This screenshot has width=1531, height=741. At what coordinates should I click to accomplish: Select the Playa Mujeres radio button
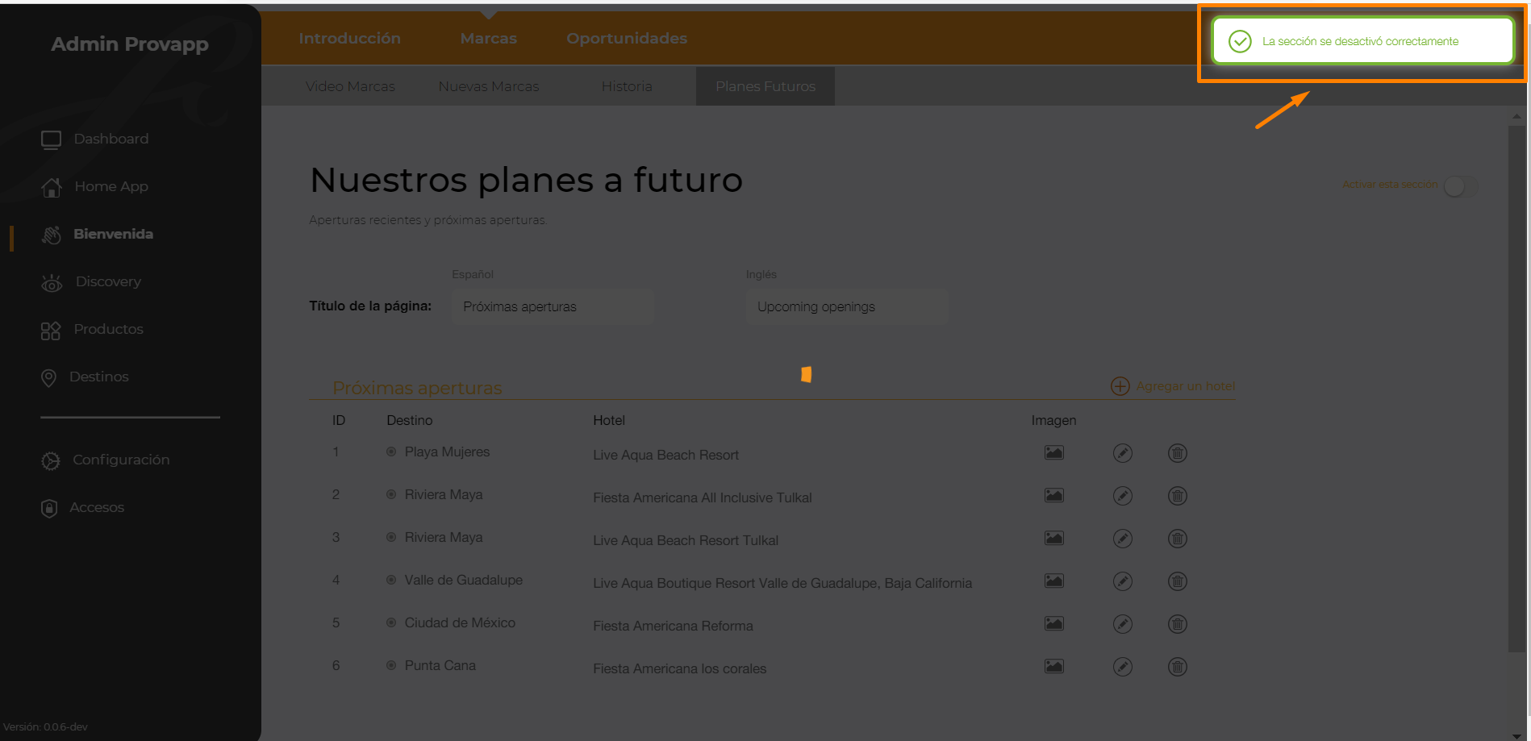click(391, 452)
